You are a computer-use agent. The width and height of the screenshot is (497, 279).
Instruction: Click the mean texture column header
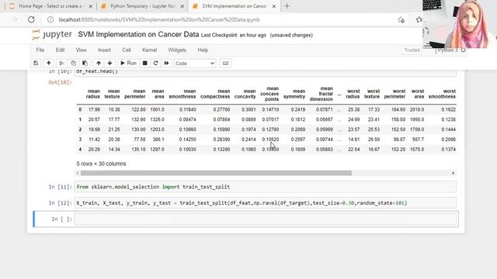[x=112, y=94]
